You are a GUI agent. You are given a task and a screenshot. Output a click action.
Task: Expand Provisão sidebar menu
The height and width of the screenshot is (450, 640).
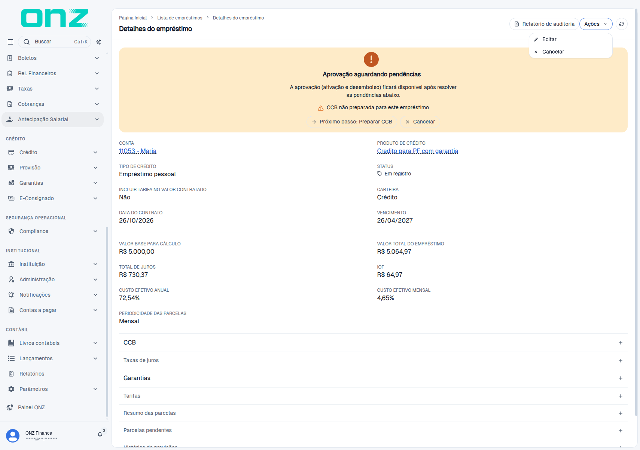click(x=53, y=168)
